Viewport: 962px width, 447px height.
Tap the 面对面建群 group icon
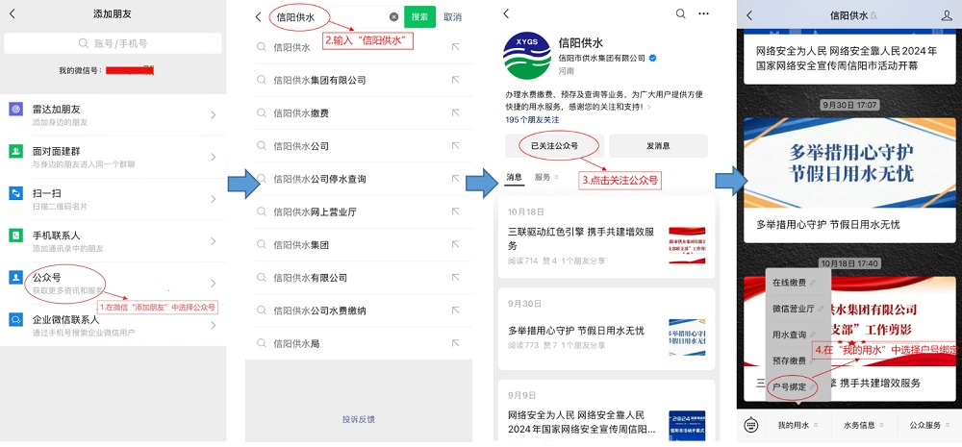pyautogui.click(x=16, y=152)
